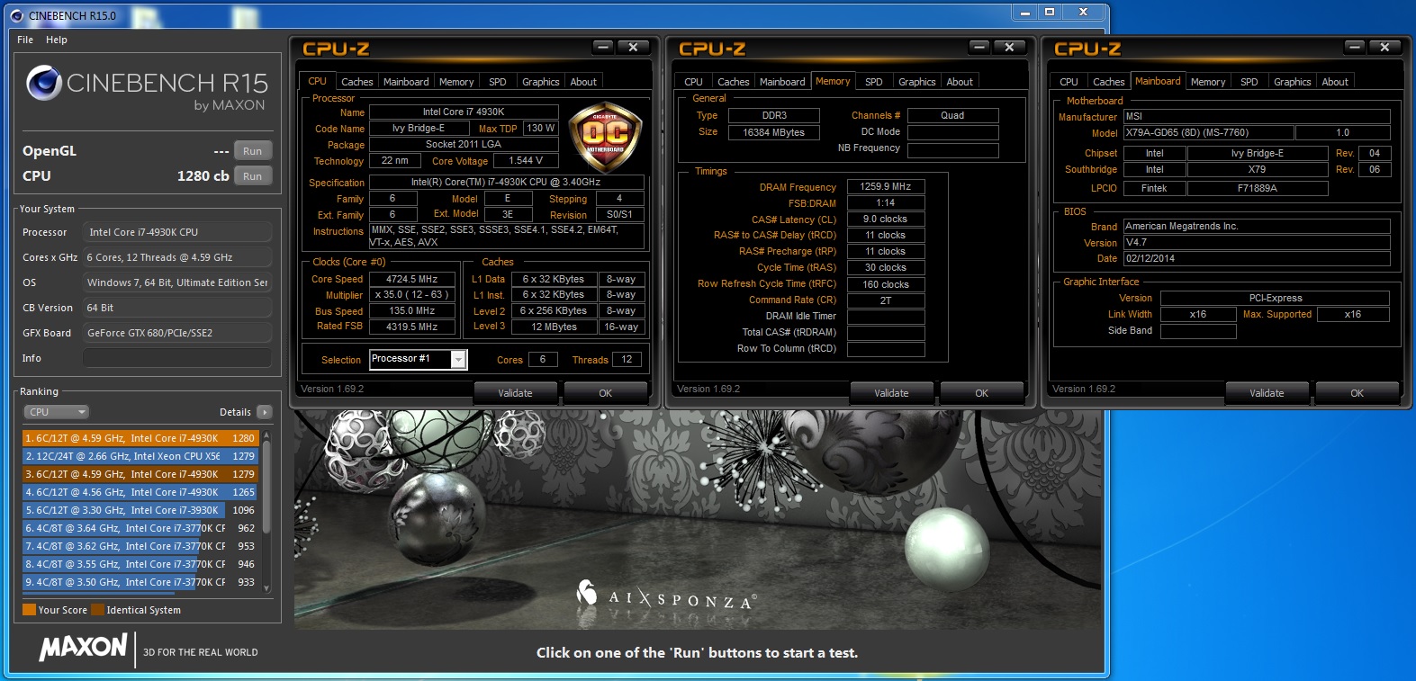This screenshot has height=681, width=1416.
Task: Switch to Caches tab in first CPU-Z window
Action: point(356,82)
